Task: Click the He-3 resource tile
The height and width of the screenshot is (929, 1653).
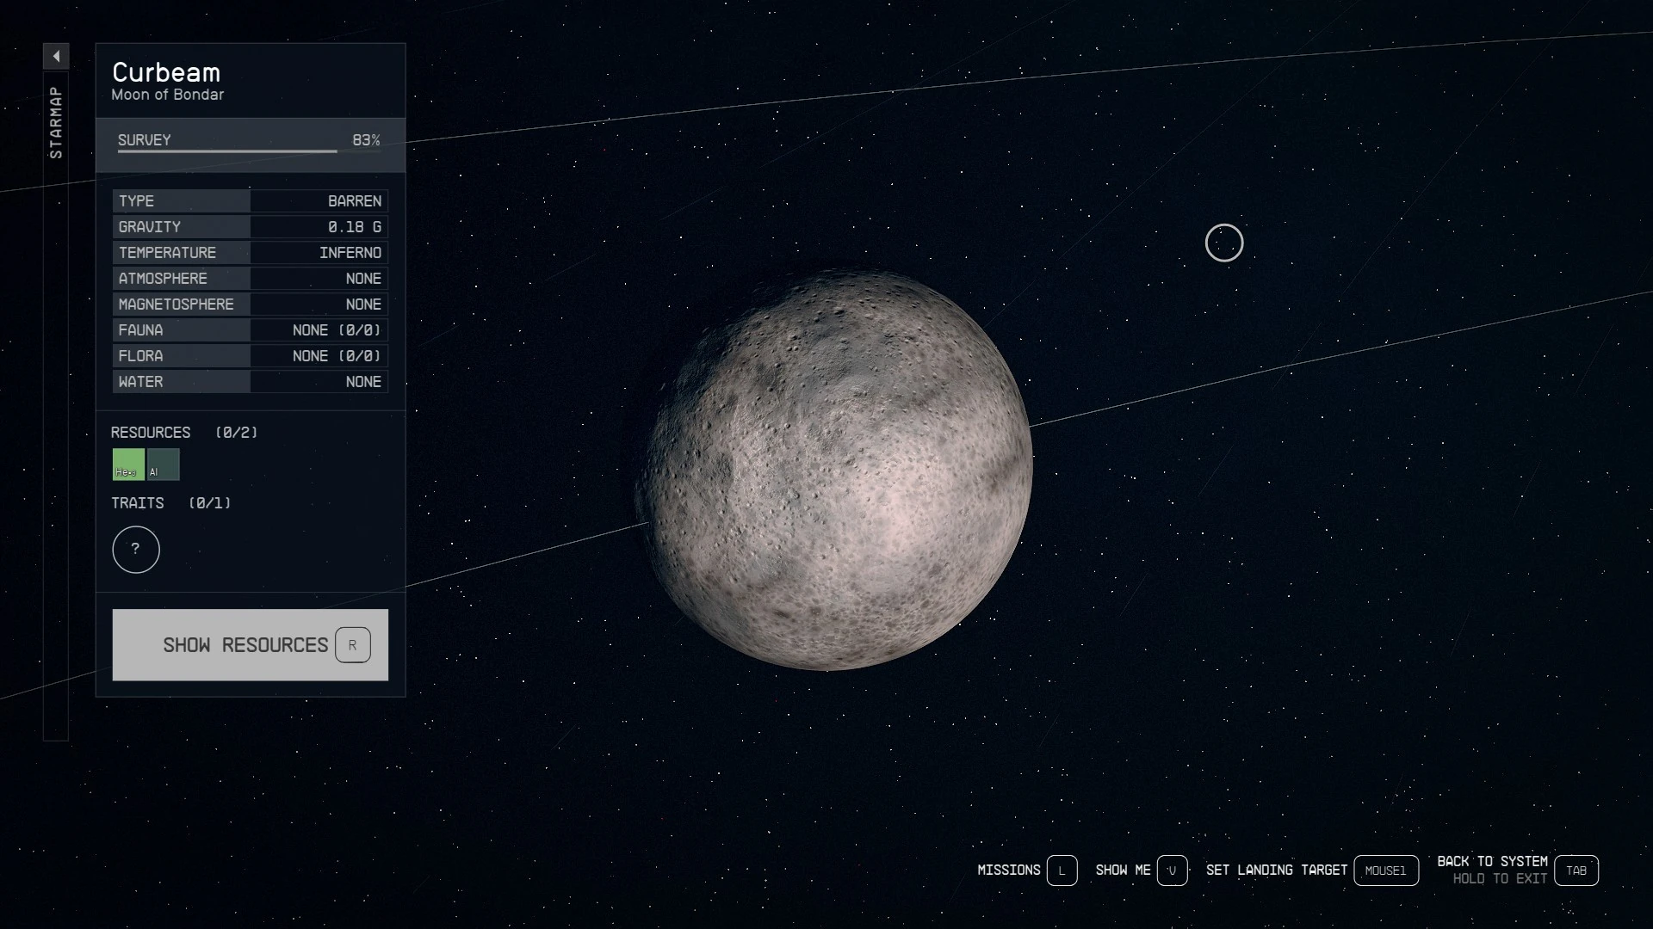Action: pyautogui.click(x=128, y=464)
